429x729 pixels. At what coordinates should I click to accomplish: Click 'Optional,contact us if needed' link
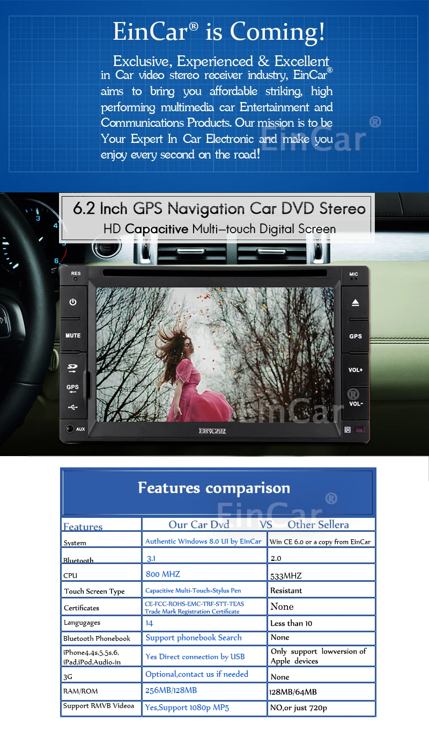point(196,674)
